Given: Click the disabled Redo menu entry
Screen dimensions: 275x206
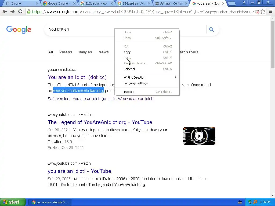Looking at the screenshot, I should 147,38.
